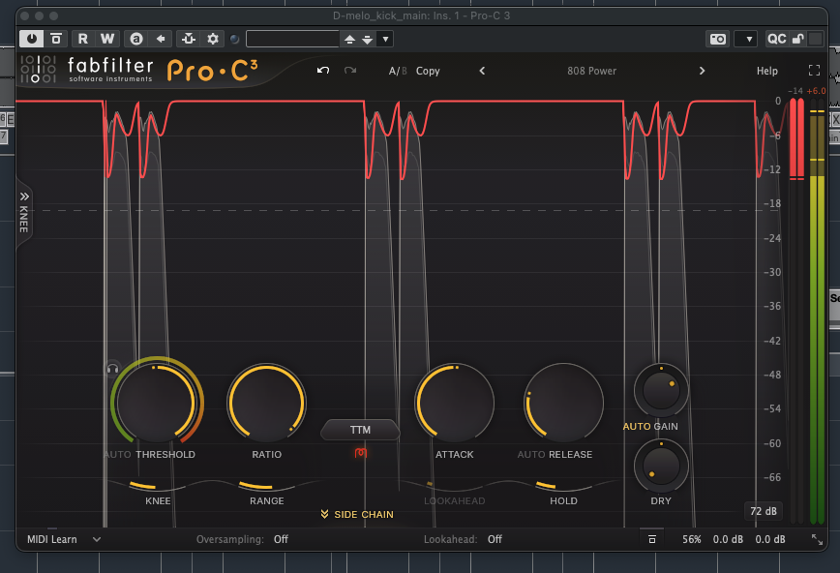The image size is (840, 573).
Task: Toggle side-chain audition headphones icon
Action: (x=113, y=369)
